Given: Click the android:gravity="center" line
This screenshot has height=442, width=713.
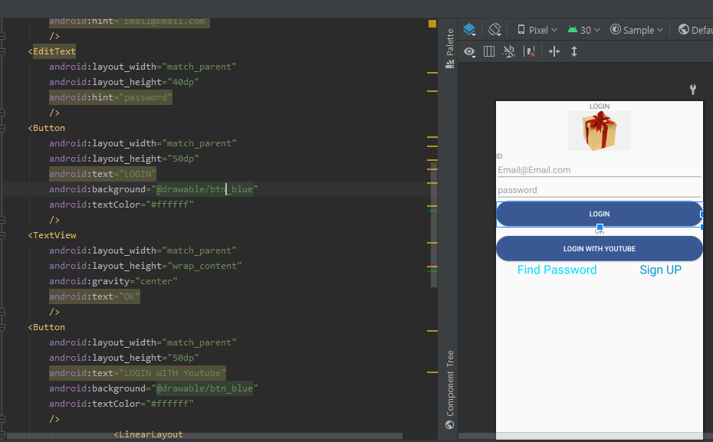Looking at the screenshot, I should coord(113,281).
